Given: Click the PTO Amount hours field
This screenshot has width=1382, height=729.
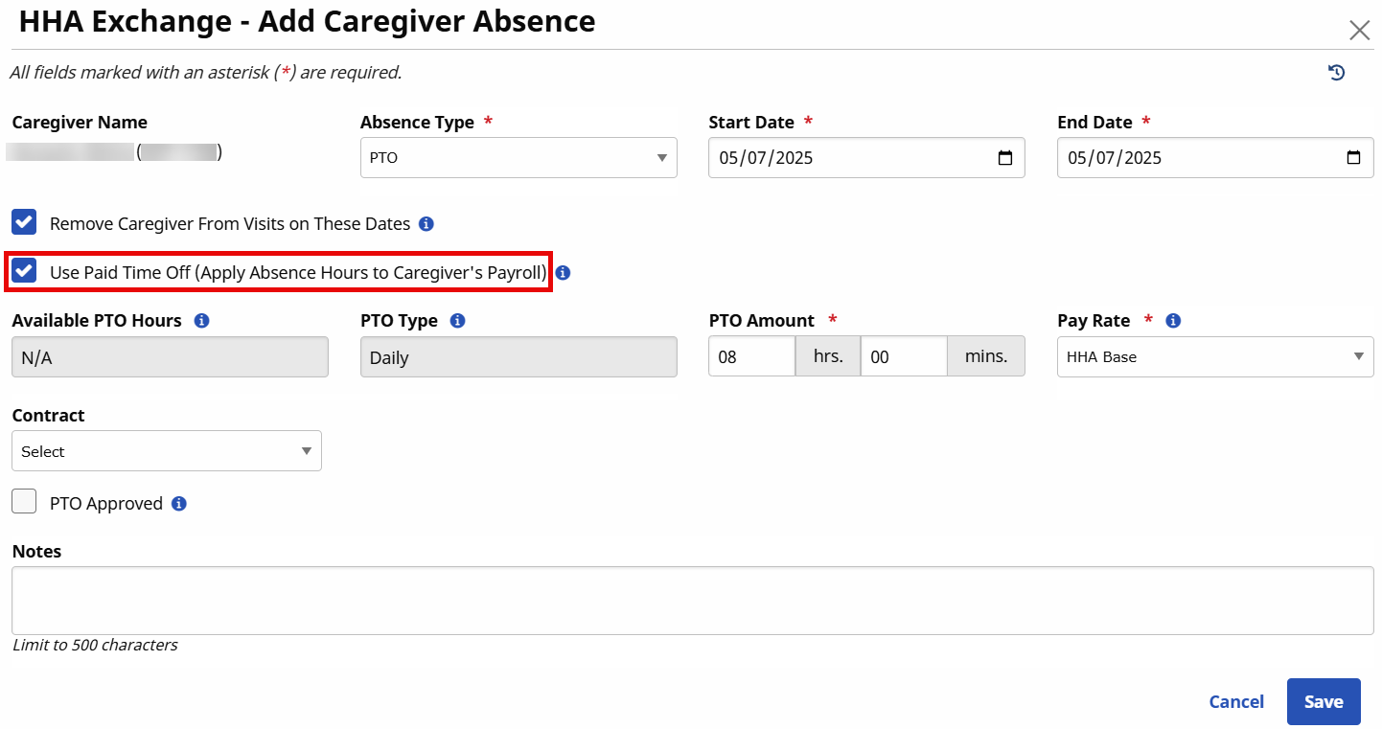Looking at the screenshot, I should tap(751, 356).
